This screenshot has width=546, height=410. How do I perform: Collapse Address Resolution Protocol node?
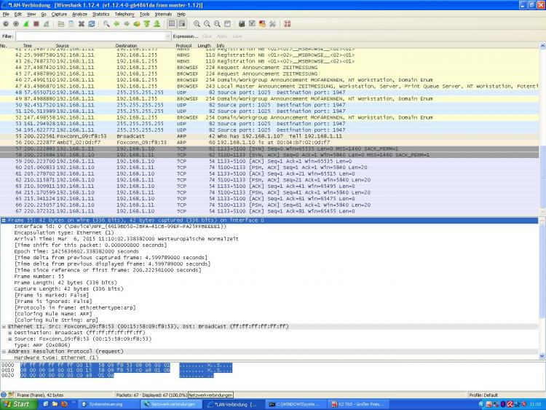pyautogui.click(x=4, y=352)
